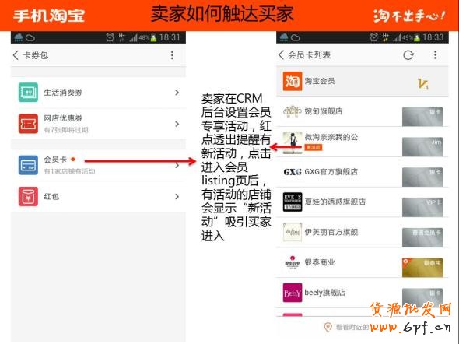Tap 婉甸旗舰店 shop logo
Image resolution: width=459 pixels, height=344 pixels.
[x=293, y=111]
